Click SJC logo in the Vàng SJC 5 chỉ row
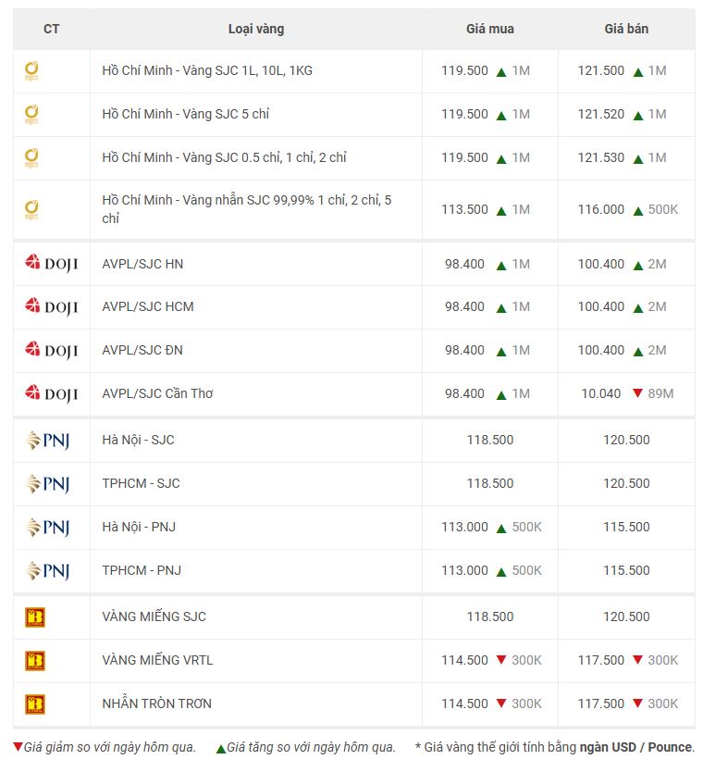Image resolution: width=703 pixels, height=772 pixels. (x=31, y=114)
